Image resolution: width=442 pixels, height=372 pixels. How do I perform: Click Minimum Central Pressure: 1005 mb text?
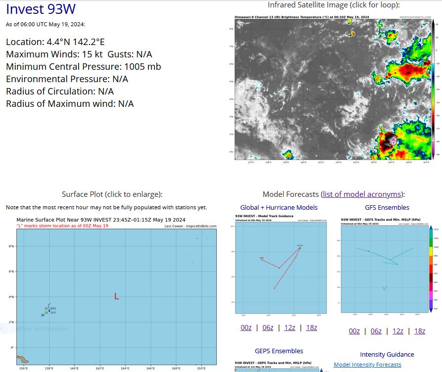pyautogui.click(x=84, y=67)
